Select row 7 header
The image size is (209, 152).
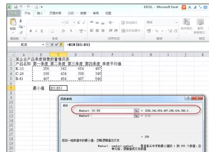pyautogui.click(x=11, y=88)
